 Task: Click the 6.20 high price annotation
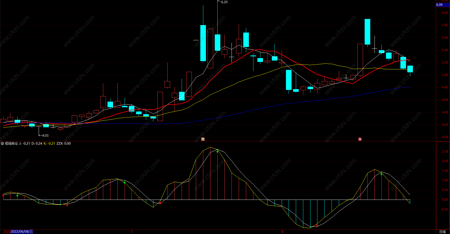pos(224,2)
